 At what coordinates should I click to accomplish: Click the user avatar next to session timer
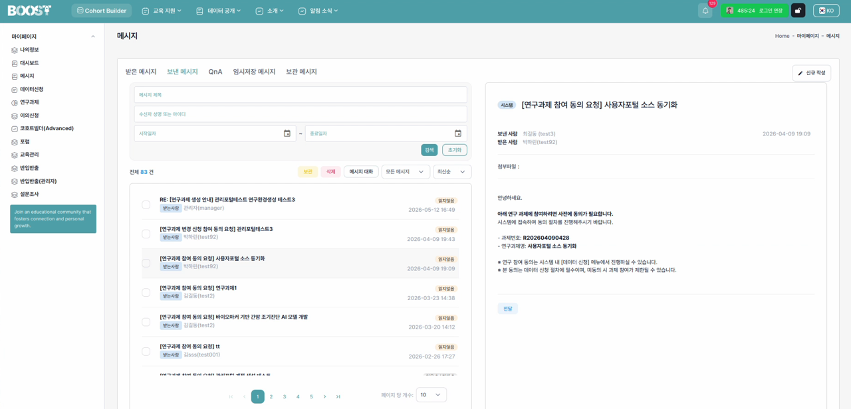(729, 11)
